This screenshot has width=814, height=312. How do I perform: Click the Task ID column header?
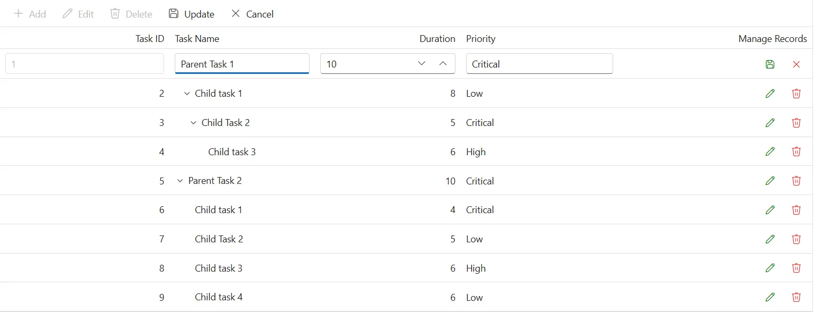click(x=150, y=39)
